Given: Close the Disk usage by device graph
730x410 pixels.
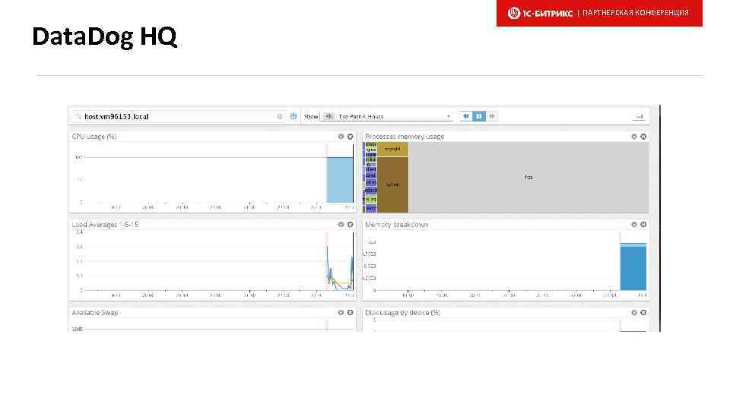Looking at the screenshot, I should point(643,313).
